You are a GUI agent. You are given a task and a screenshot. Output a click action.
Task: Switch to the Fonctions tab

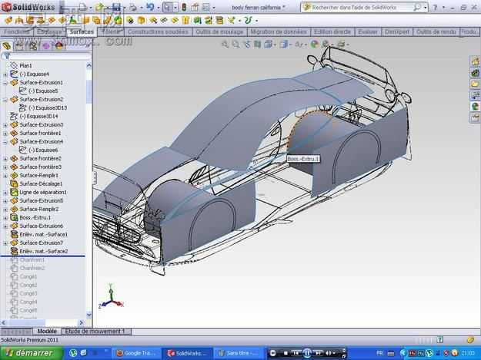point(17,31)
